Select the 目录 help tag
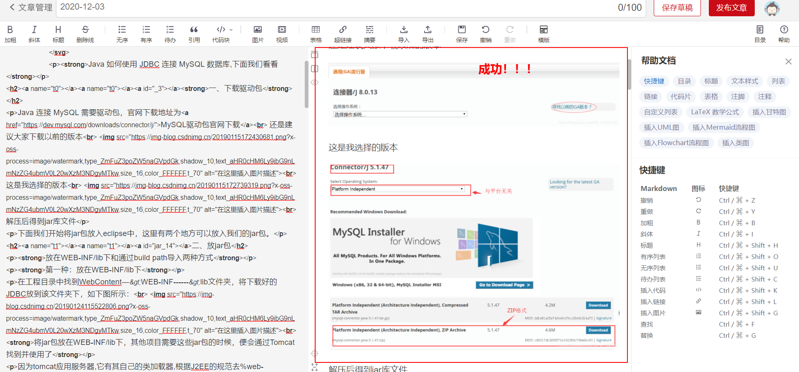The height and width of the screenshot is (372, 799). pos(684,81)
